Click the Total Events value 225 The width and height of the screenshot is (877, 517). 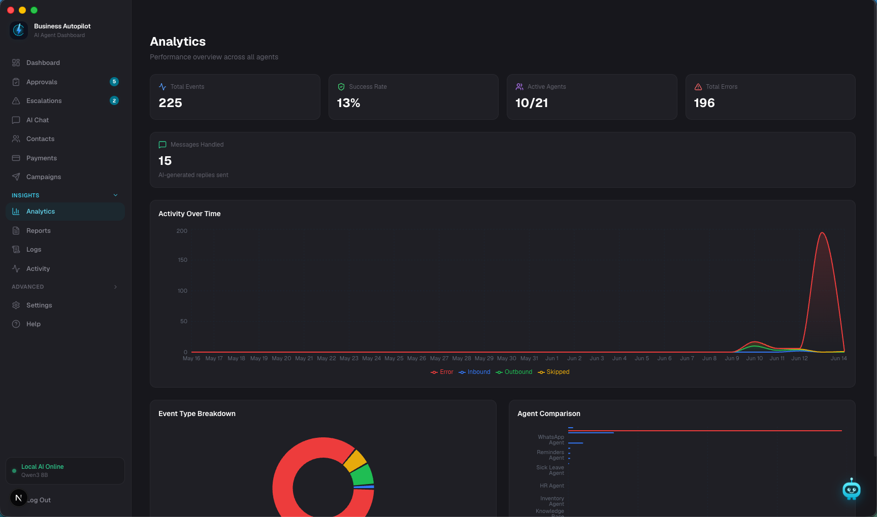[170, 103]
